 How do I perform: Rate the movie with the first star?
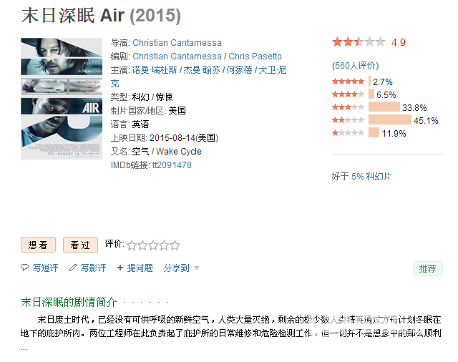coord(132,245)
